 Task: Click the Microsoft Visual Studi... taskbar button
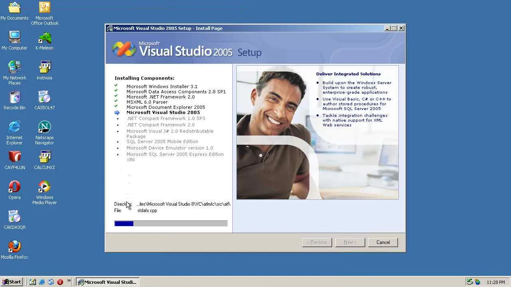108,282
